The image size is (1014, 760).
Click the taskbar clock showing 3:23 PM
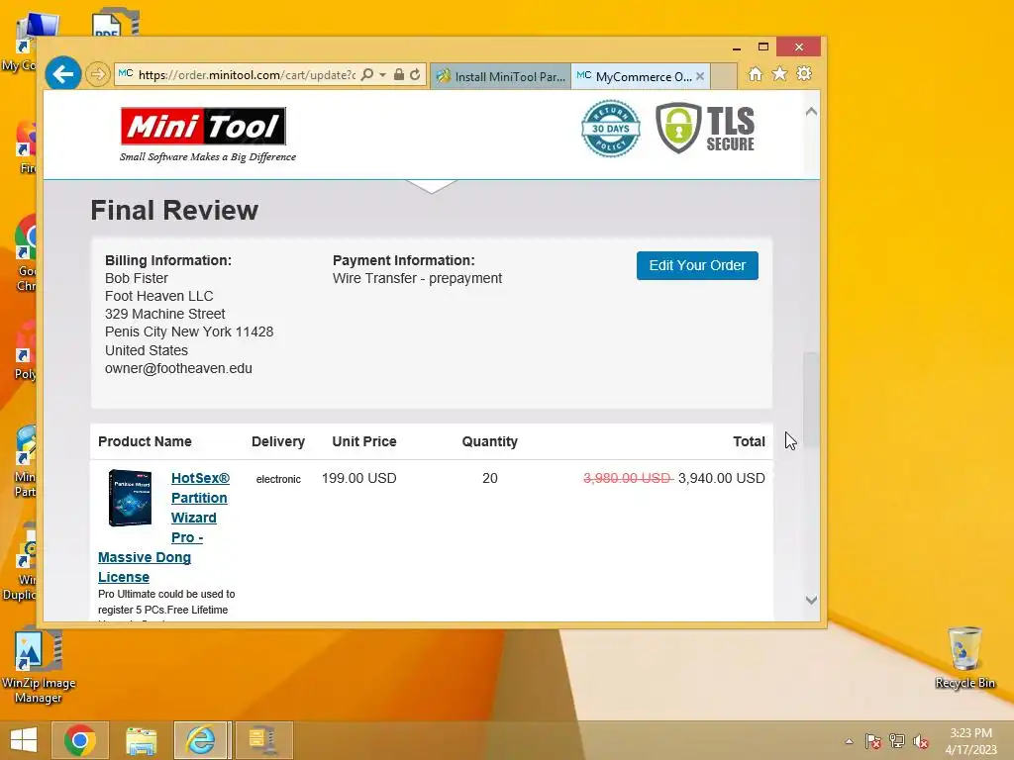[x=970, y=741]
